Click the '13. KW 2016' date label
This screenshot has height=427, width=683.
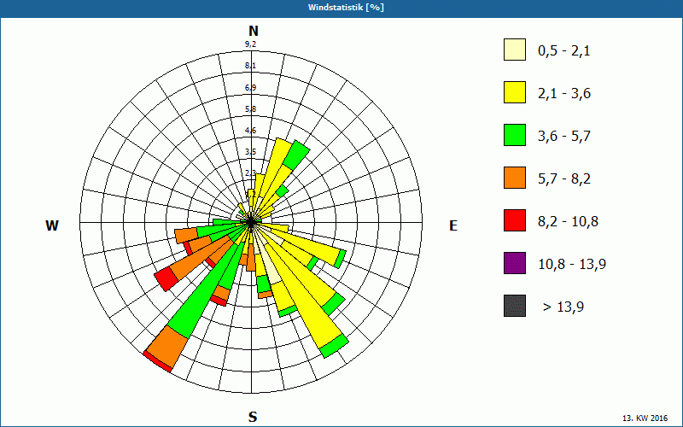[x=645, y=418]
